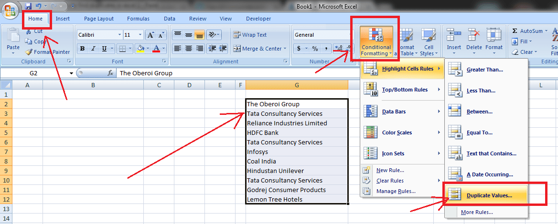Undo the last action in quick access toolbar
The height and width of the screenshot is (224, 558).
[39, 6]
